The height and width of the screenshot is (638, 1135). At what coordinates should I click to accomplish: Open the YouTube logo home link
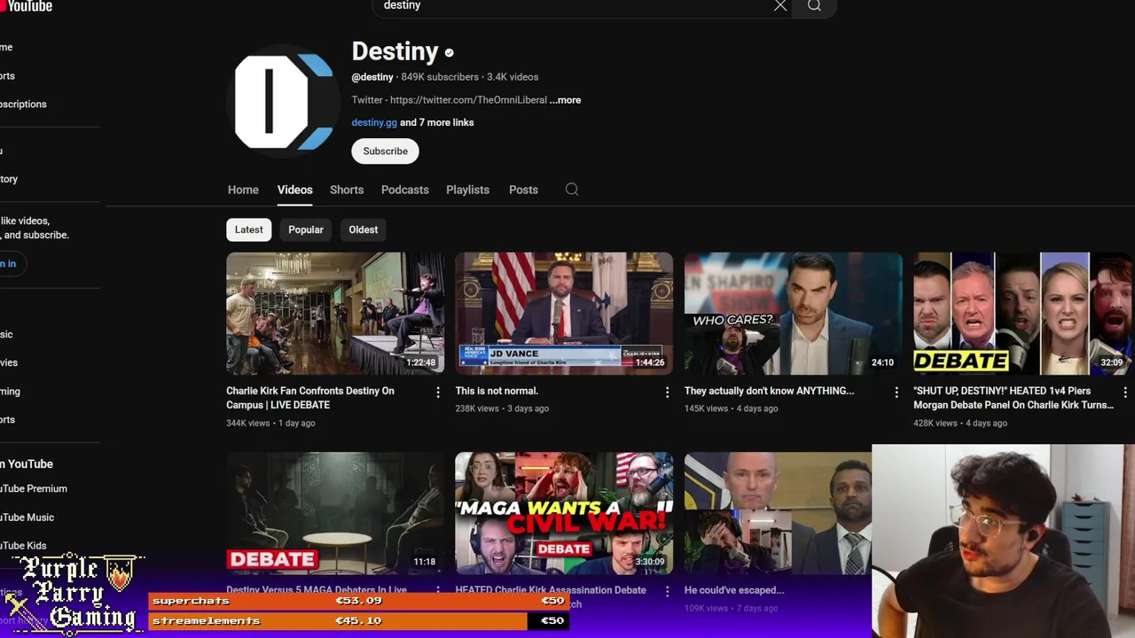(x=27, y=6)
